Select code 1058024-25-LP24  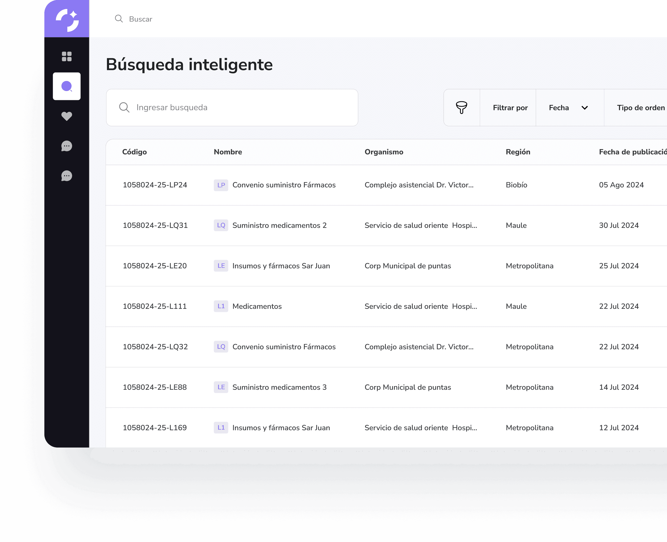pyautogui.click(x=155, y=185)
